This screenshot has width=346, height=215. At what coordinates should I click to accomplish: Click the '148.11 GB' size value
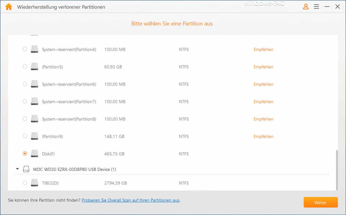coord(114,136)
